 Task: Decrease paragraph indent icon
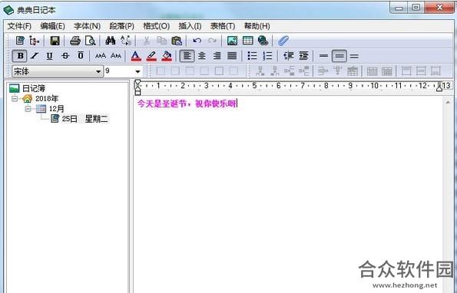[x=288, y=55]
